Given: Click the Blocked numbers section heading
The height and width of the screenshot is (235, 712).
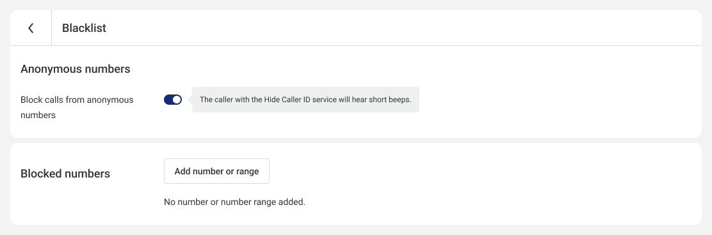Looking at the screenshot, I should click(65, 174).
